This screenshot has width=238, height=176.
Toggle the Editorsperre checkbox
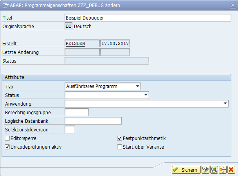(7, 138)
